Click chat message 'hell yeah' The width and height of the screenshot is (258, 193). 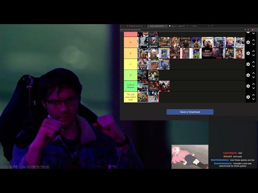(237, 156)
